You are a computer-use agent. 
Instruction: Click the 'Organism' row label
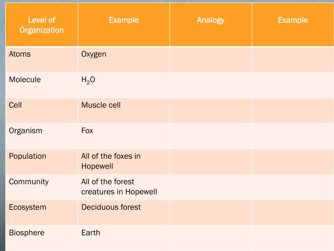(x=41, y=136)
